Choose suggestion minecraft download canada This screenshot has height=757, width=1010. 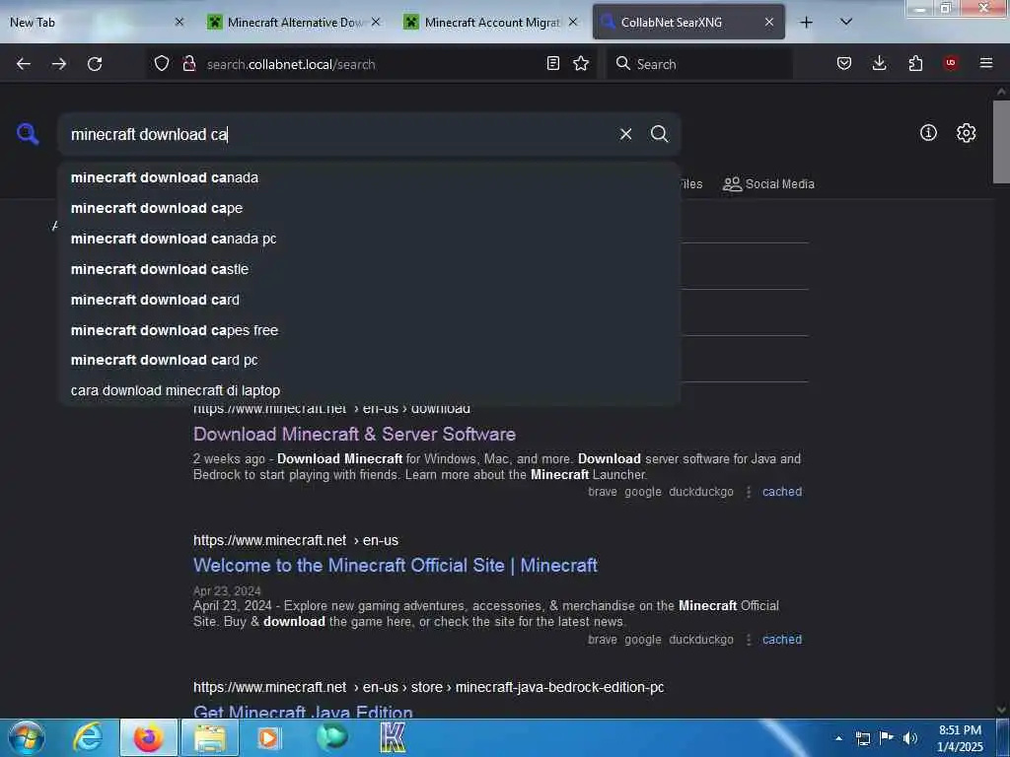(x=369, y=177)
